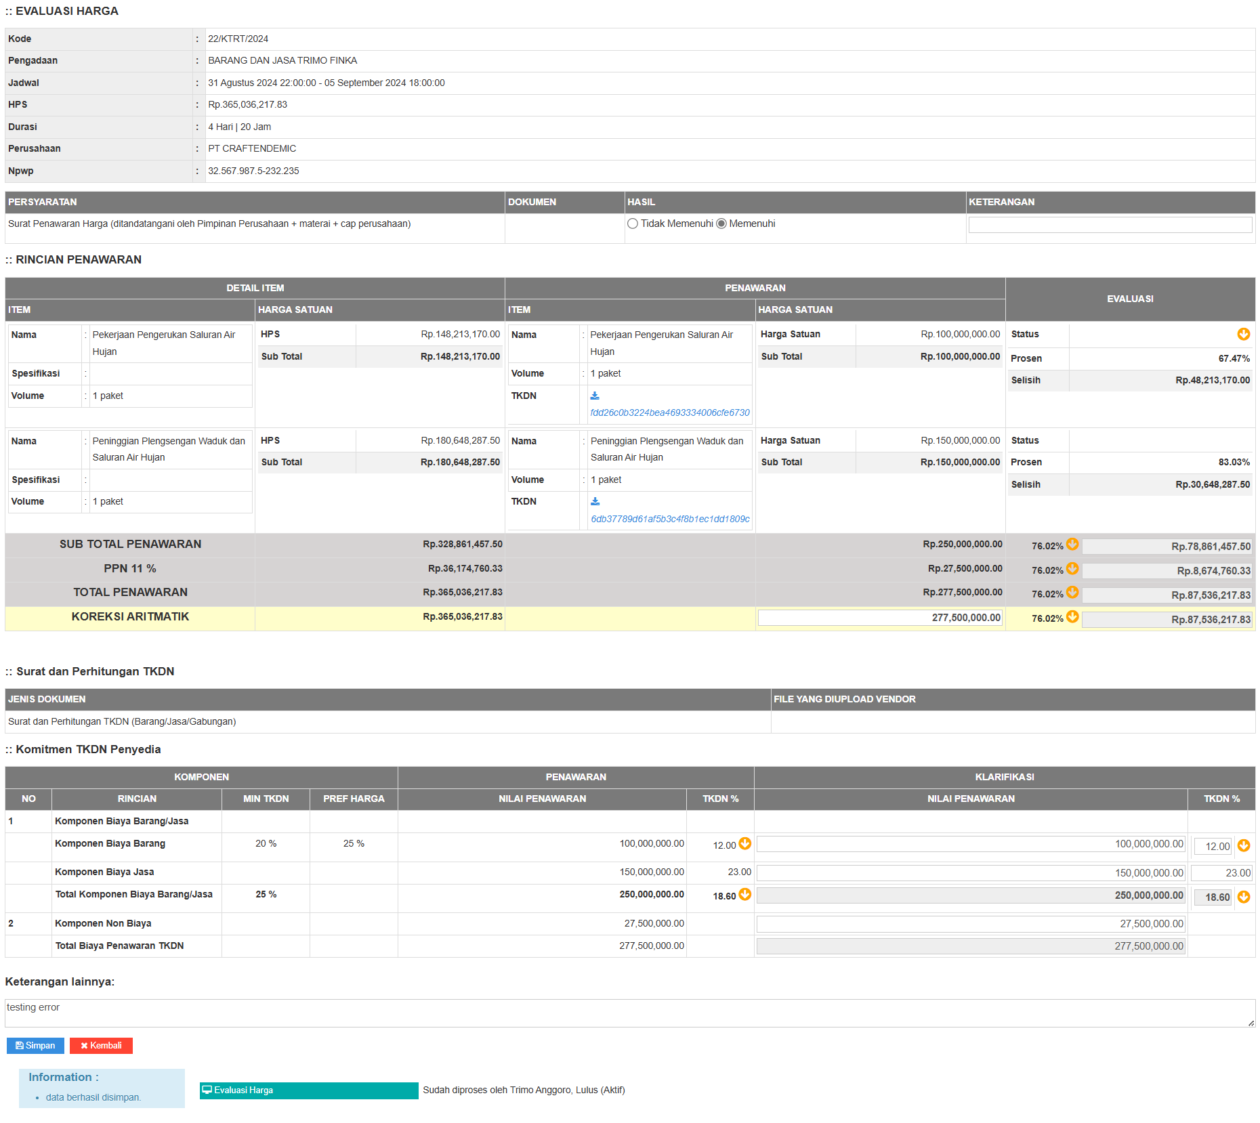1260x1123 pixels.
Task: Click the Evaluasi Harga progress bar
Action: pos(309,1090)
